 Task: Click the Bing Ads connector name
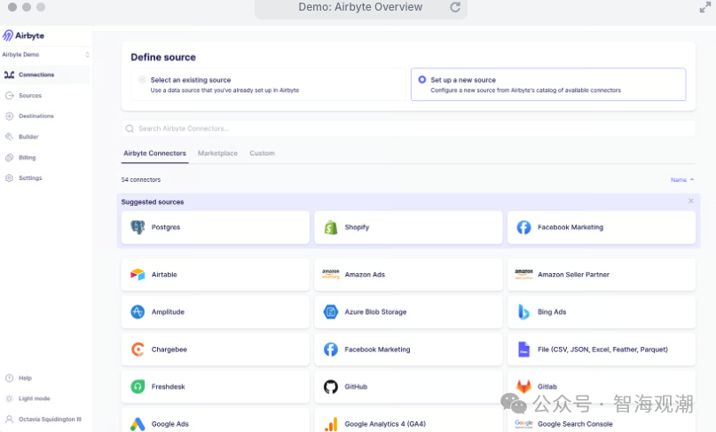pos(552,312)
